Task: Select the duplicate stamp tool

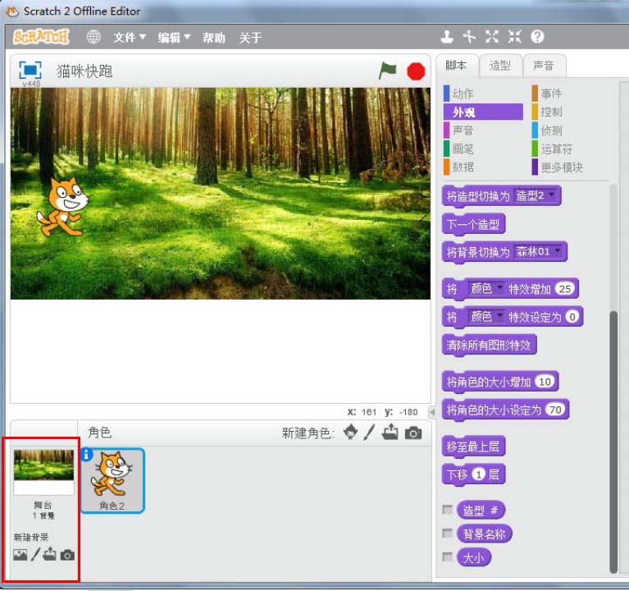Action: [x=447, y=37]
